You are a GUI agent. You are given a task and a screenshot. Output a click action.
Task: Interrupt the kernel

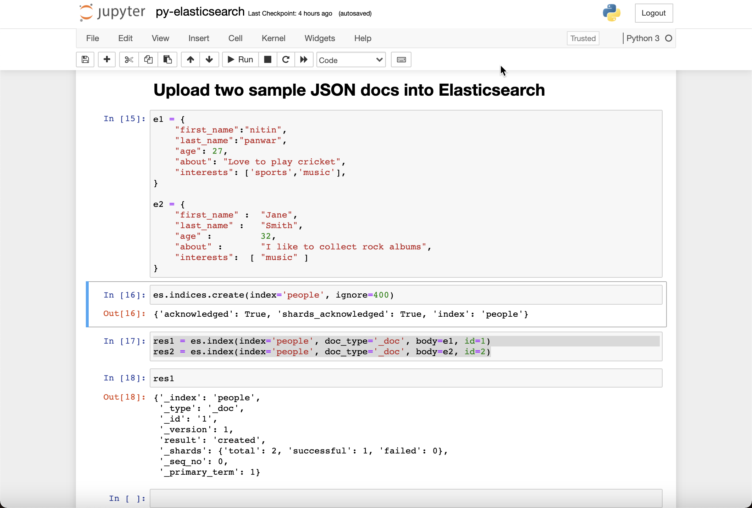(267, 60)
